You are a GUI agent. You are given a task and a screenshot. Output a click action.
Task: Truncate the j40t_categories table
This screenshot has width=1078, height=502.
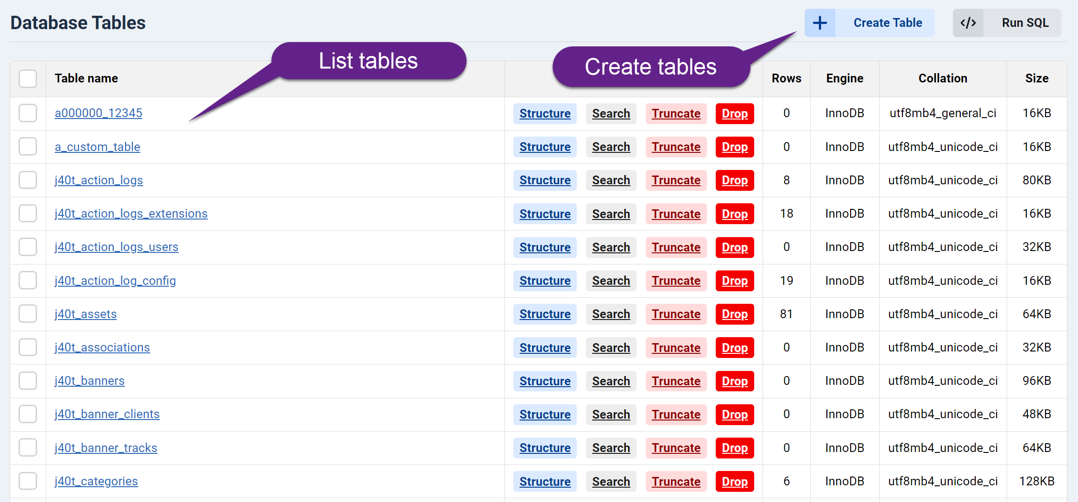coord(676,482)
